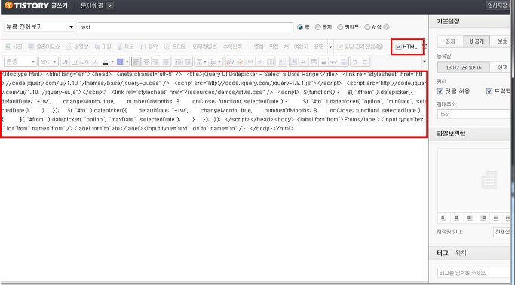Viewport: 515px width, 285px height.
Task: Toggle 문단 간격 없음 checkbox
Action: click(x=340, y=47)
